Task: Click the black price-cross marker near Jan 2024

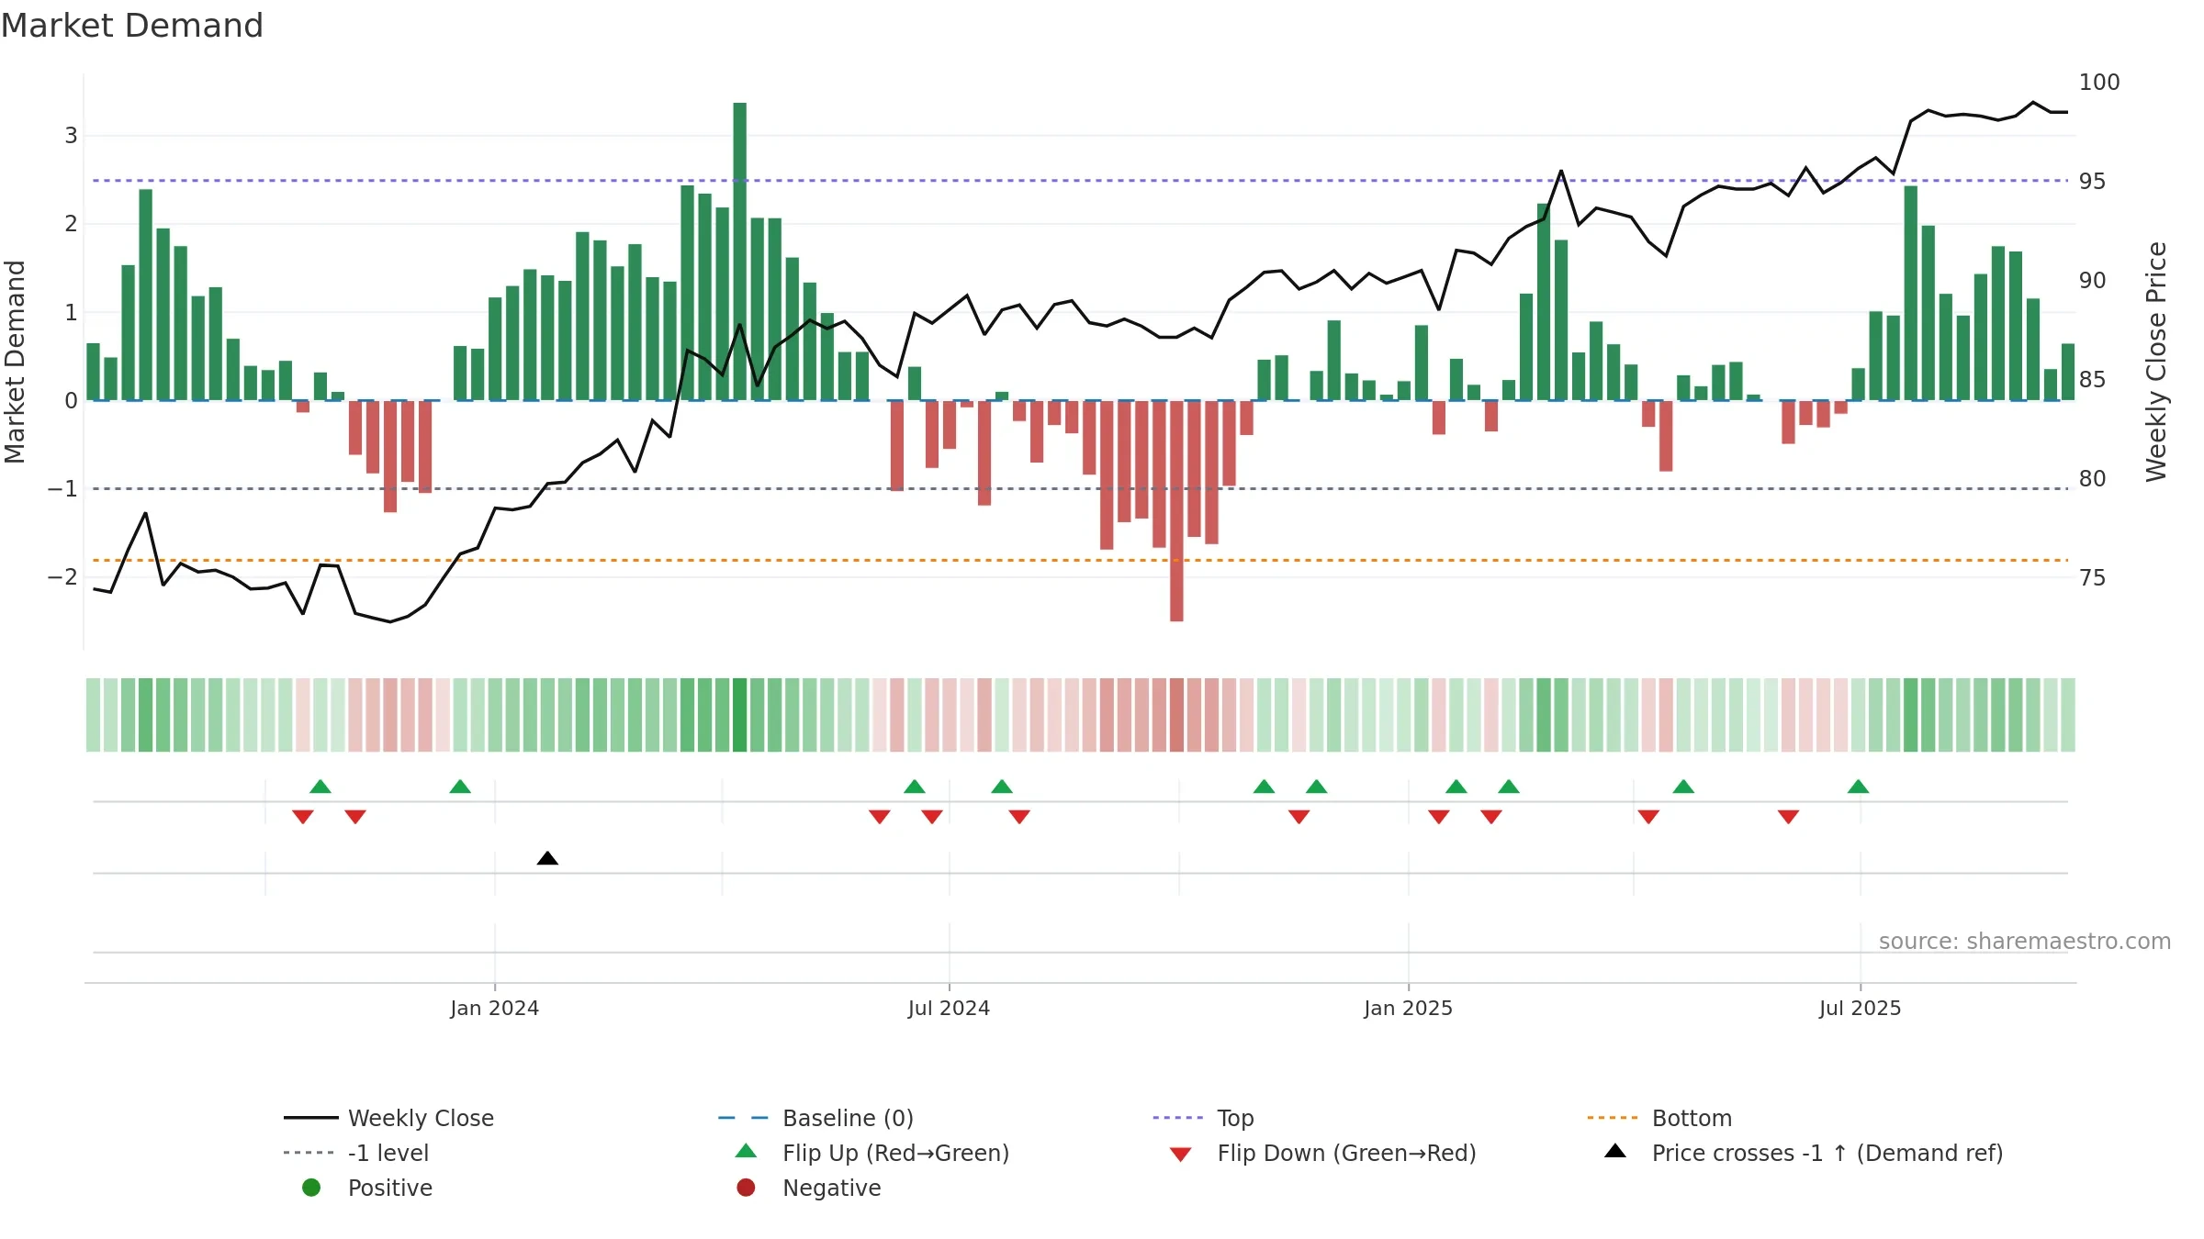Action: 547,858
